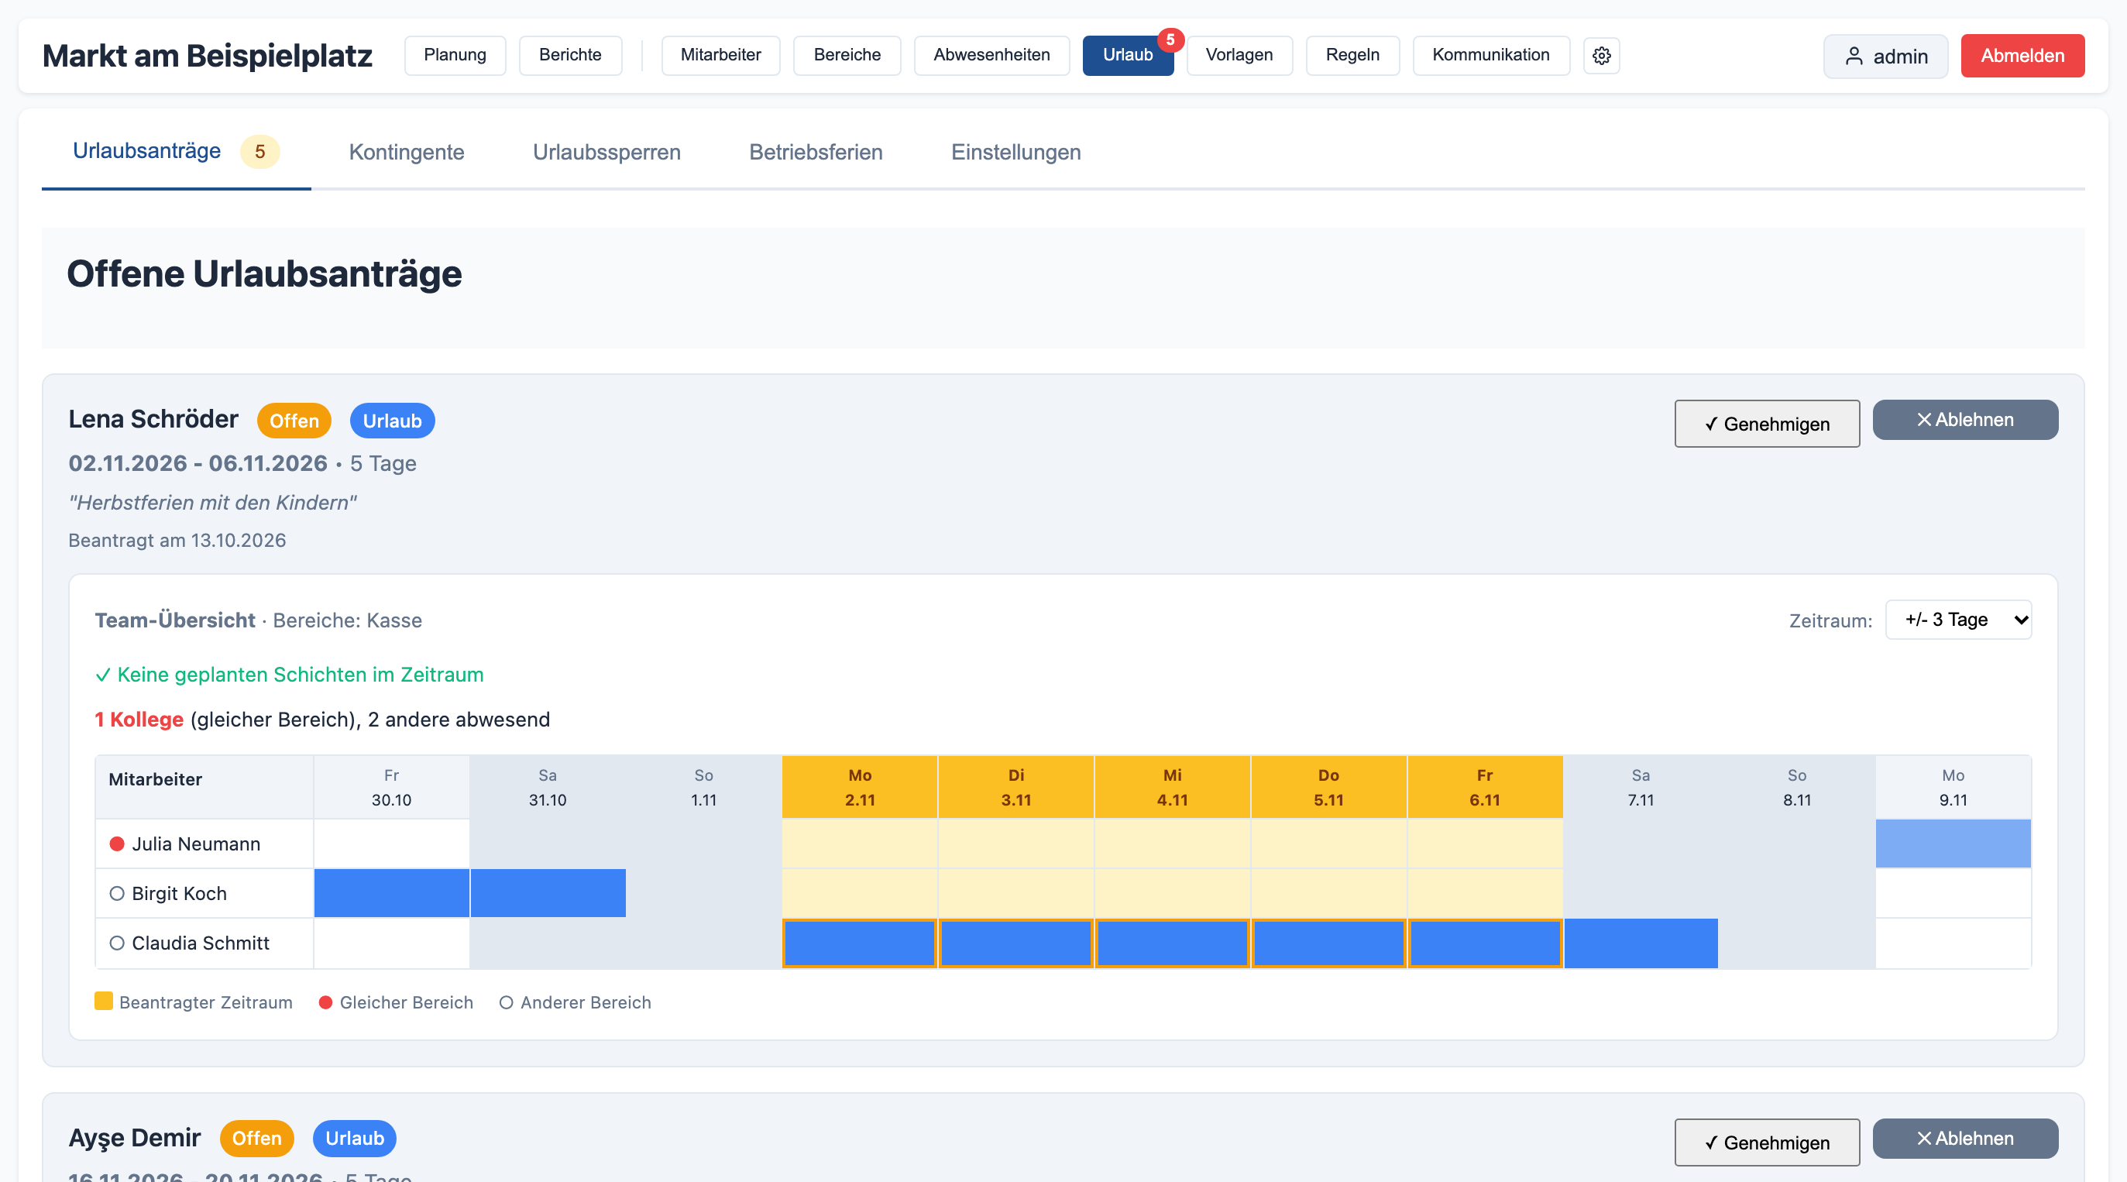2127x1182 pixels.
Task: Open Planung in the top navigation
Action: (x=455, y=55)
